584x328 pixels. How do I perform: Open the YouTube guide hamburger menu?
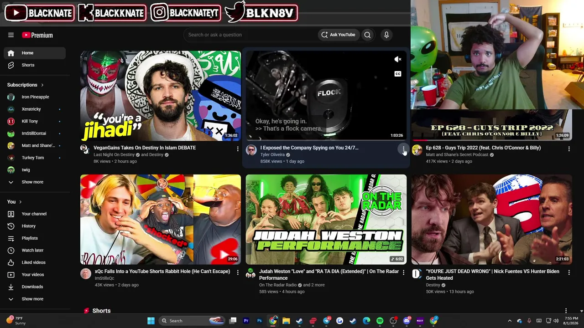tap(11, 35)
